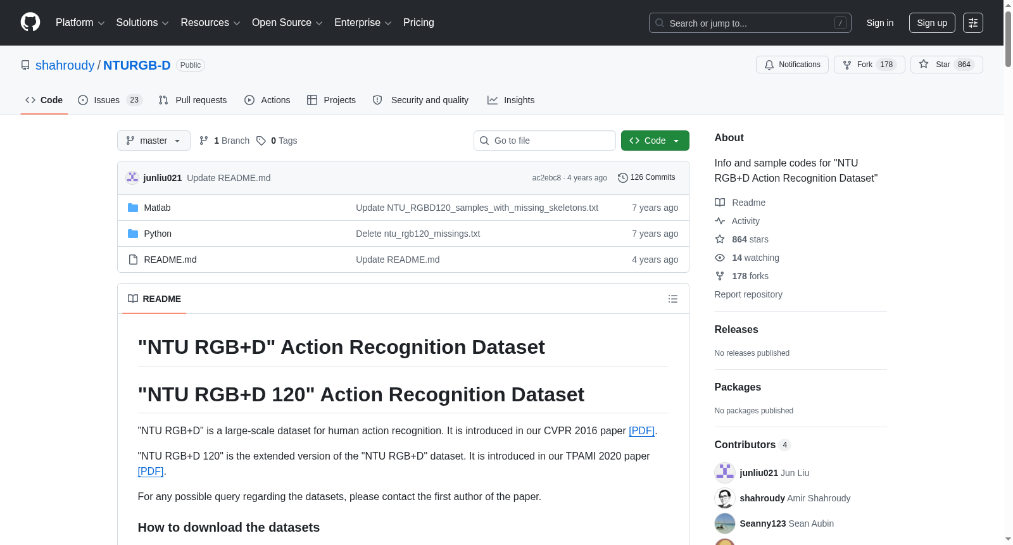This screenshot has width=1013, height=545.
Task: Open the NTURGB-D repository link
Action: pyautogui.click(x=137, y=65)
